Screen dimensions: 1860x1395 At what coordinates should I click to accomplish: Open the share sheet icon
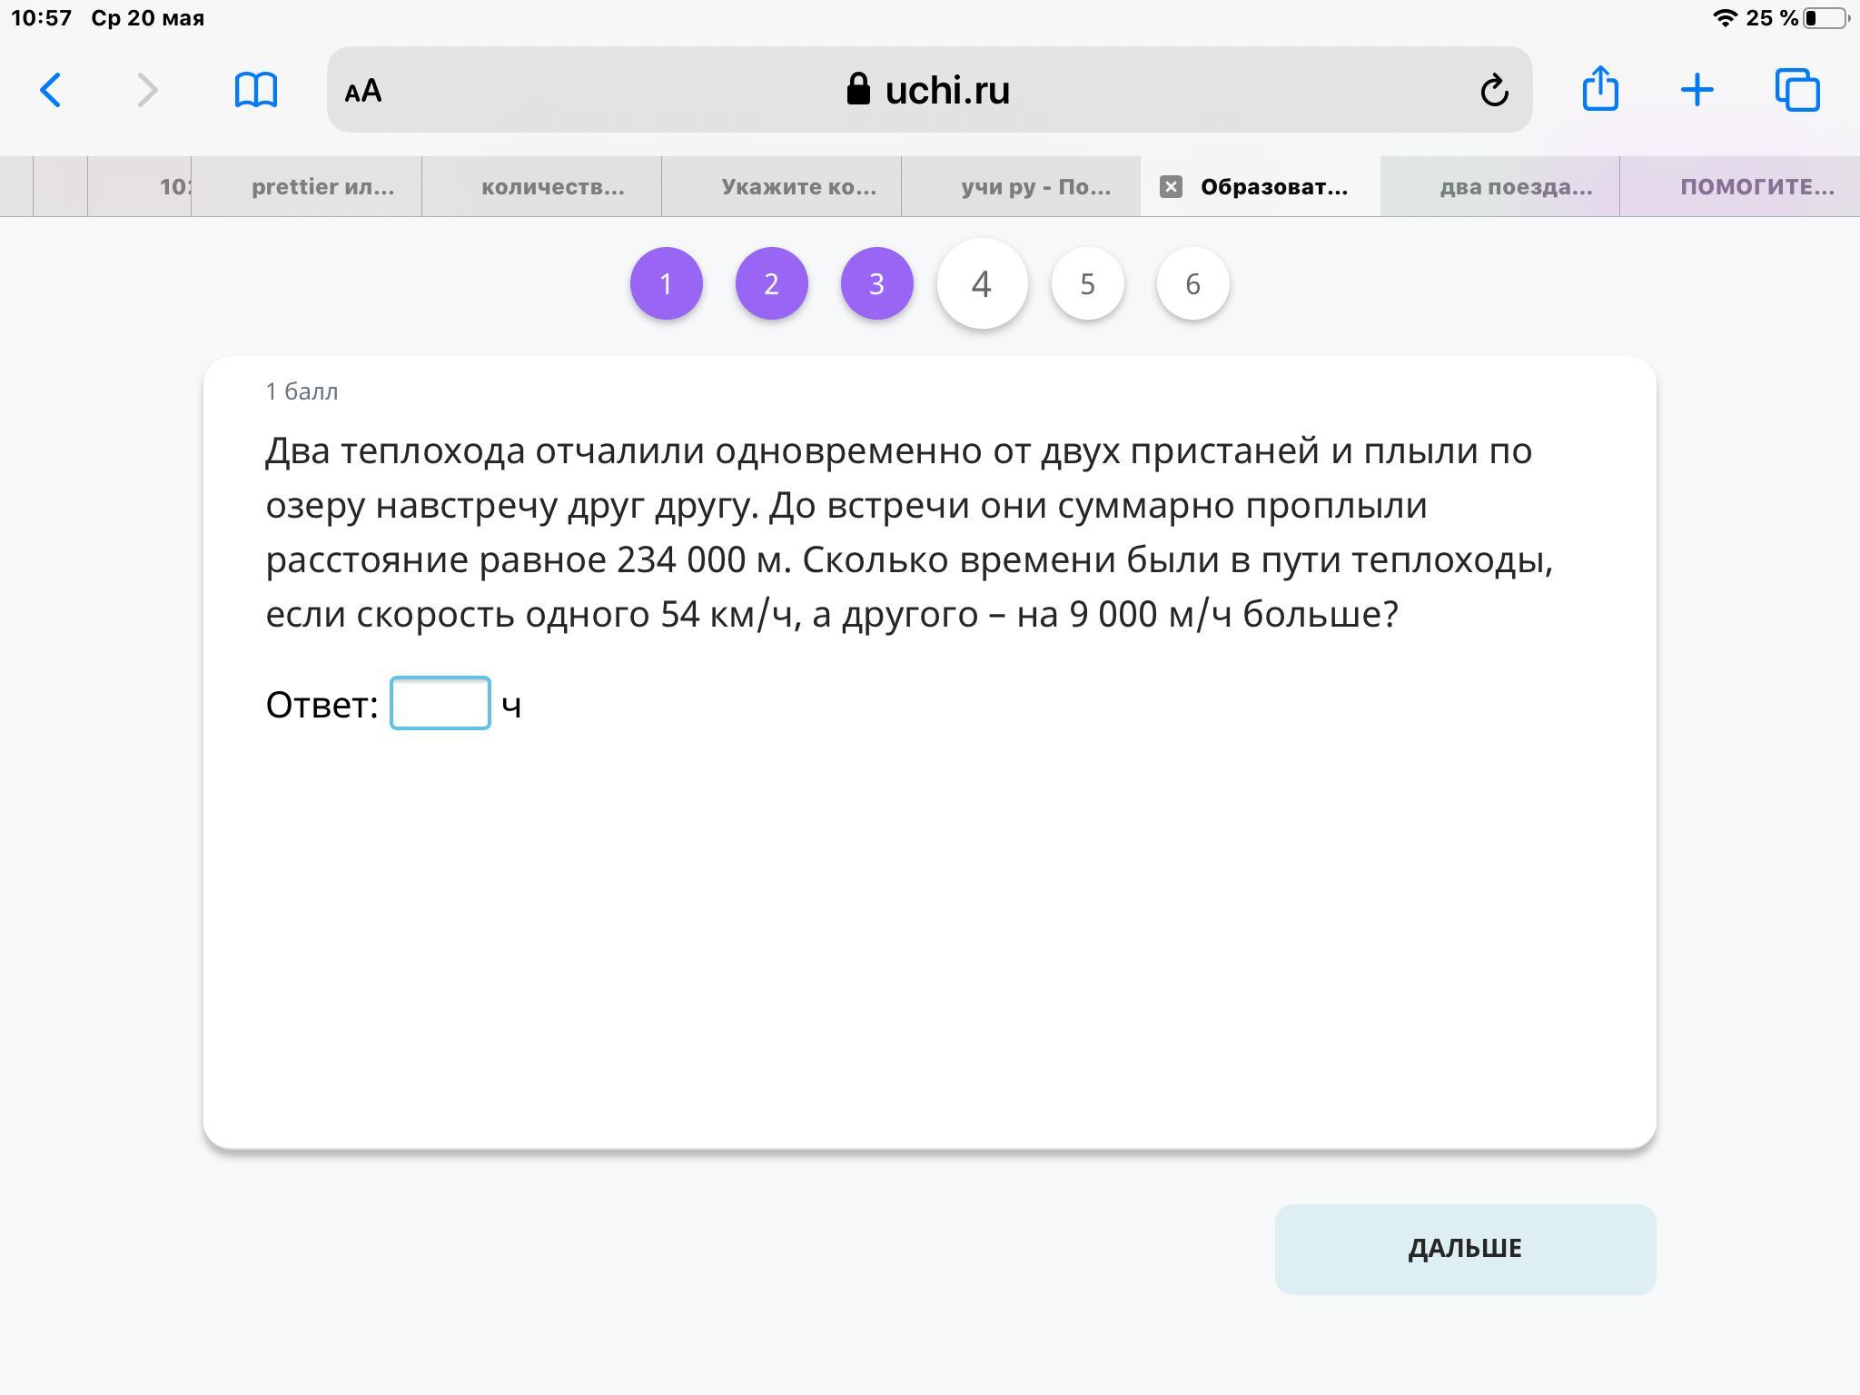(x=1599, y=89)
